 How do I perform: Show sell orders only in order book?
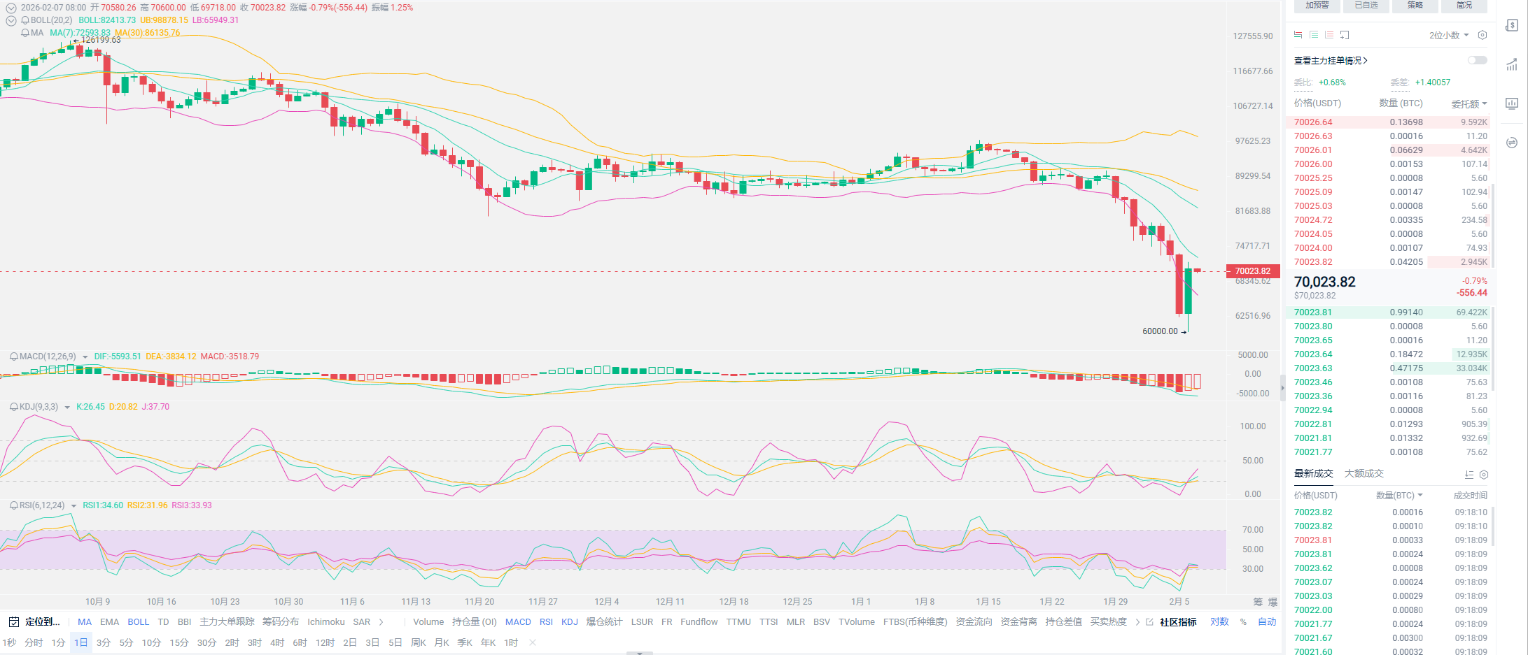coord(1329,35)
